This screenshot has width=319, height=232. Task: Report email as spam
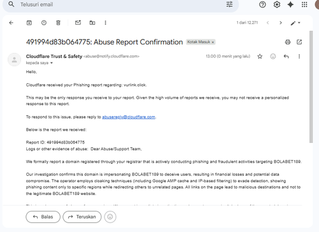tap(44, 23)
